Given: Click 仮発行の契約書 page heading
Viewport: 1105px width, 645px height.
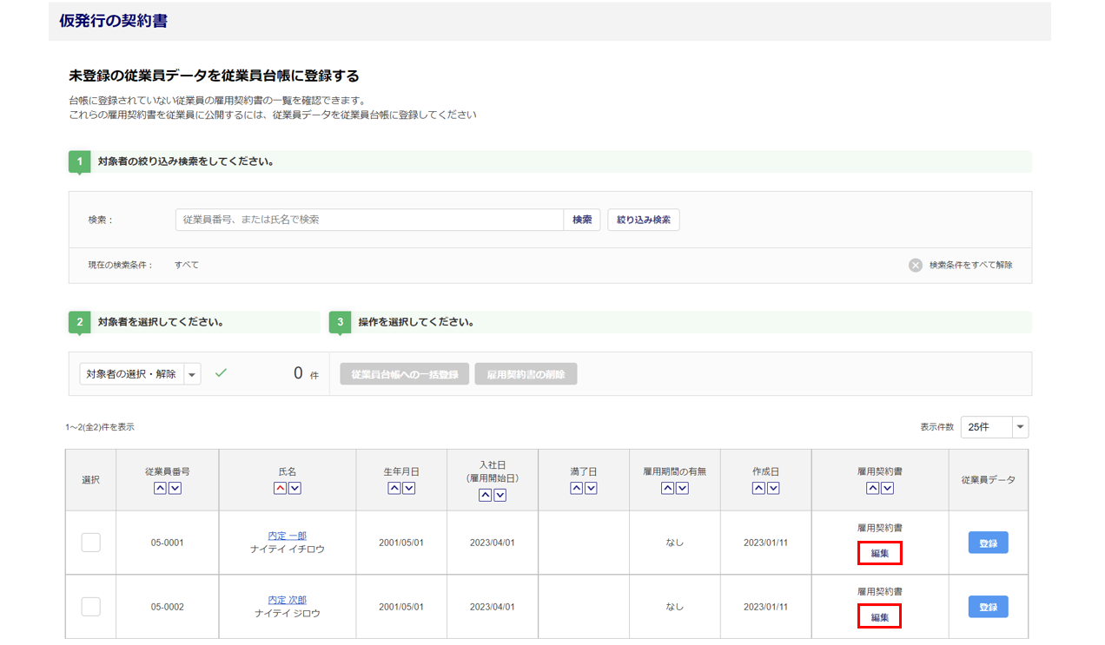Looking at the screenshot, I should click(x=113, y=21).
